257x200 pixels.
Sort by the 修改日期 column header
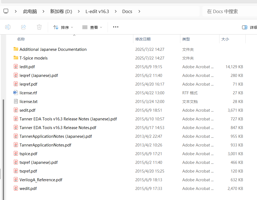143,39
